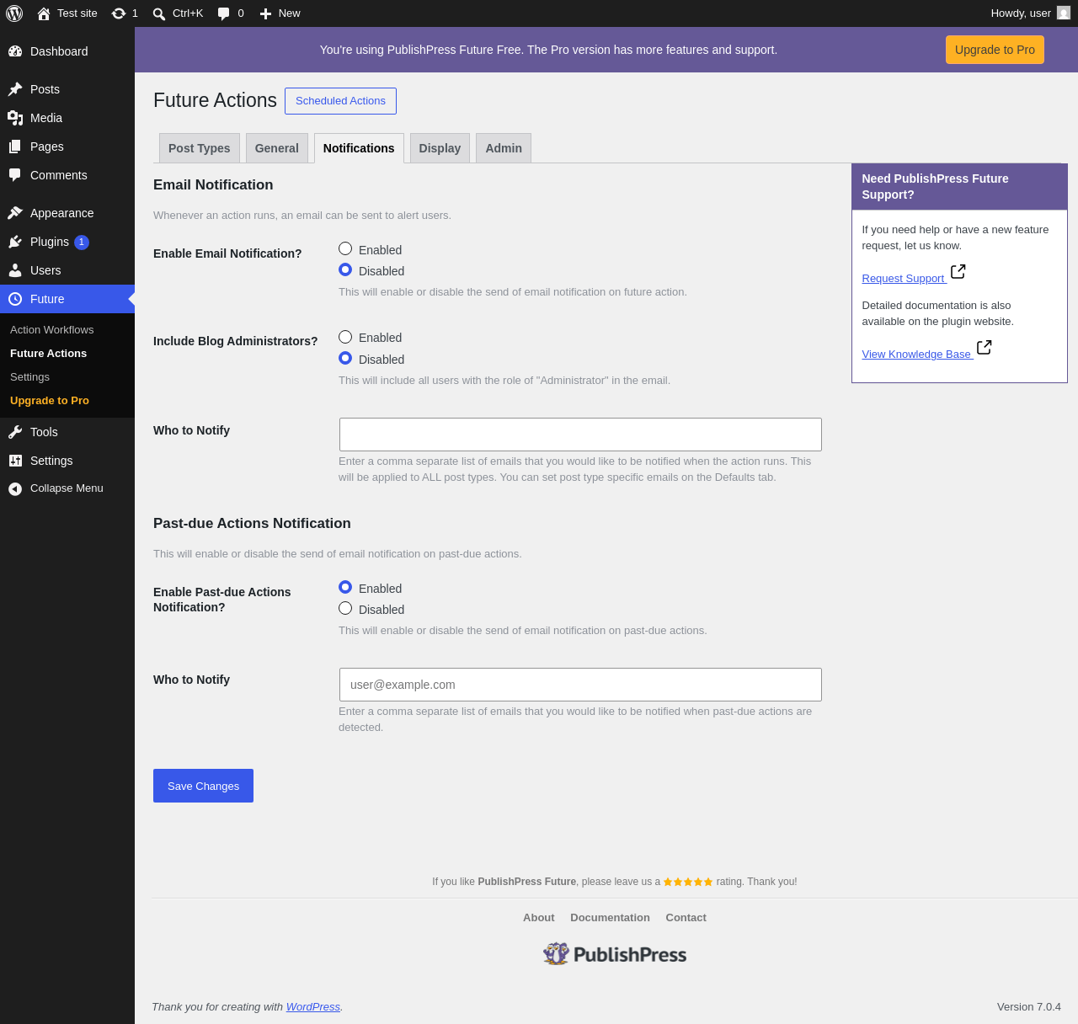Open the View Knowledge Base link
1078x1024 pixels.
tap(916, 355)
